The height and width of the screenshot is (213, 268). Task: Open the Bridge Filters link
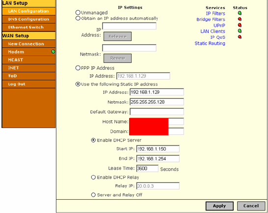coord(211,19)
